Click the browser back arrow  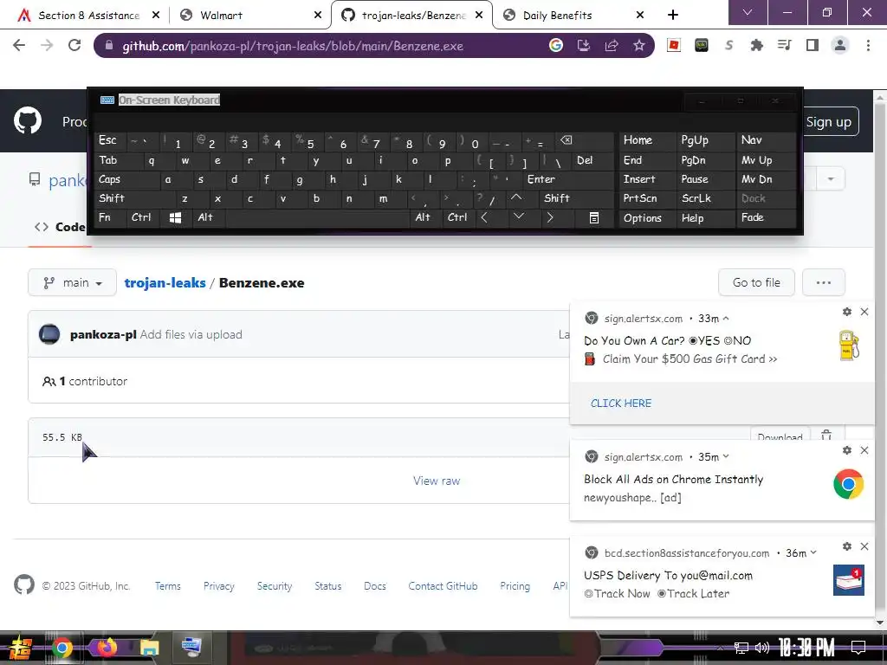[x=19, y=45]
